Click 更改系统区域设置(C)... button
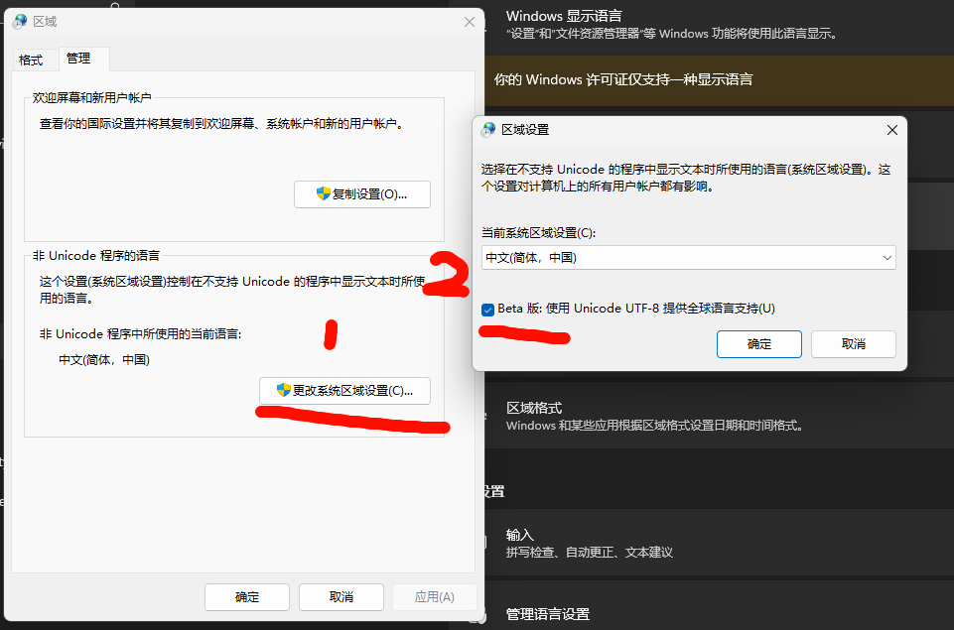 click(344, 391)
